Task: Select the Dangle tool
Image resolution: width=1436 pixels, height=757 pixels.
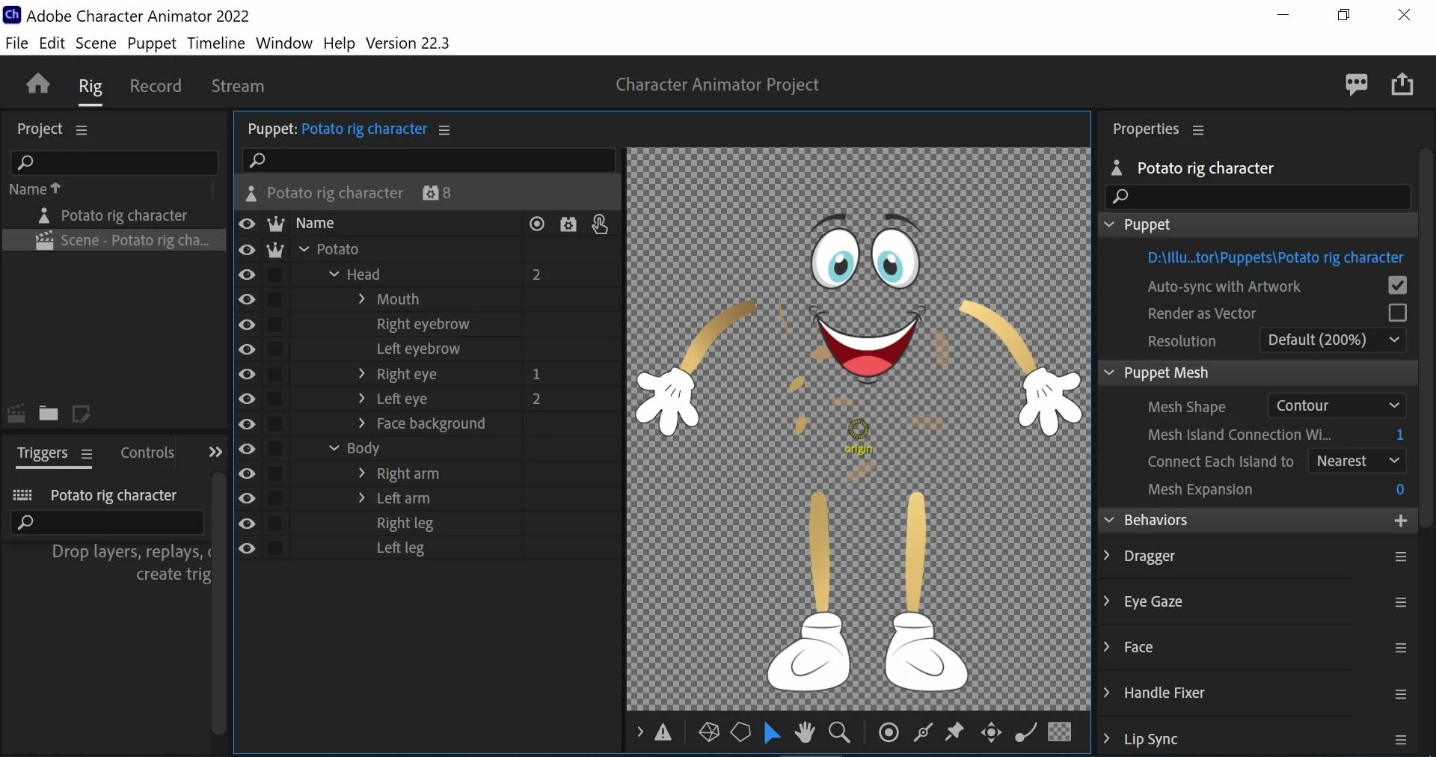Action: click(x=1025, y=732)
